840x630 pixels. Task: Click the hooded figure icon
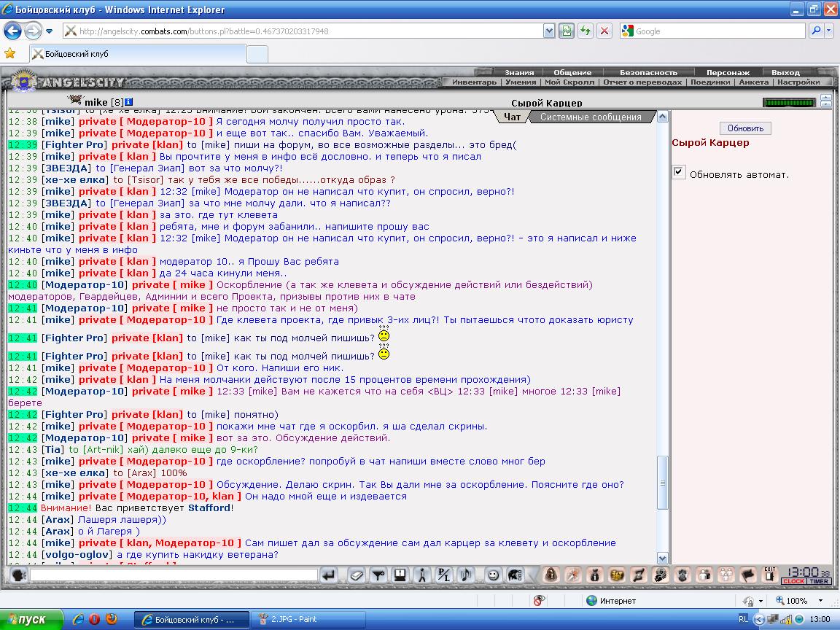click(551, 575)
